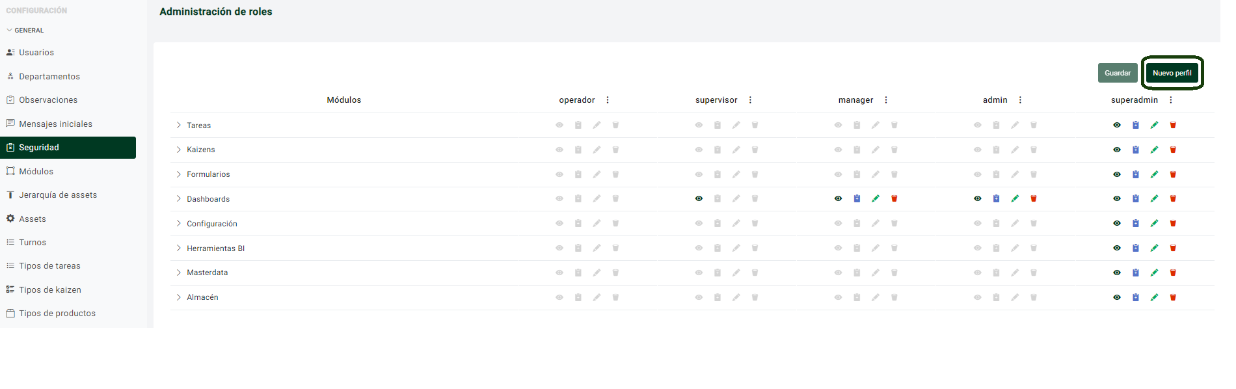This screenshot has width=1236, height=389.
Task: Click the green edit pencil for manager Dashboards
Action: click(876, 198)
